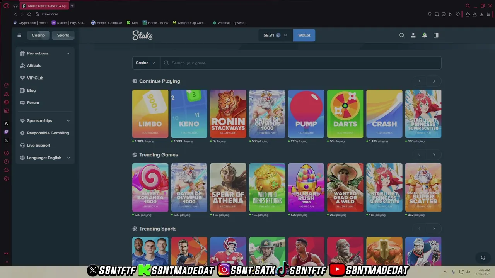Open X (Twitter) in Opera sidebar

[x=6, y=141]
